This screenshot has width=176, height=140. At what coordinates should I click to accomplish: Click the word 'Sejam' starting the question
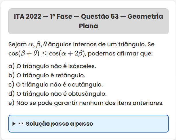point(17,45)
